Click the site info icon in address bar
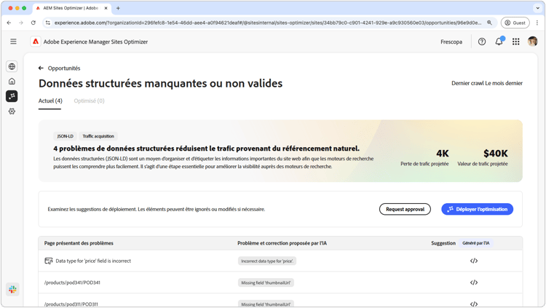Screen dimensions: 546x308 (x=48, y=23)
